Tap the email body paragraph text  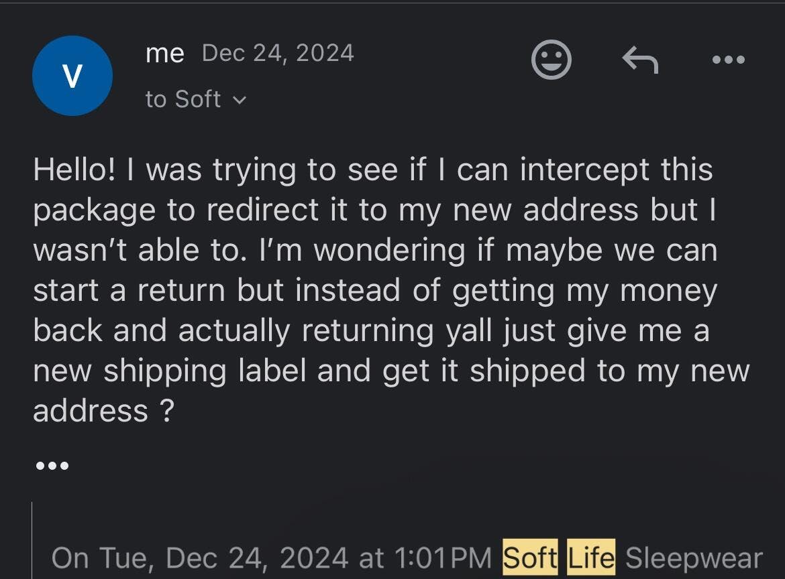(x=392, y=290)
